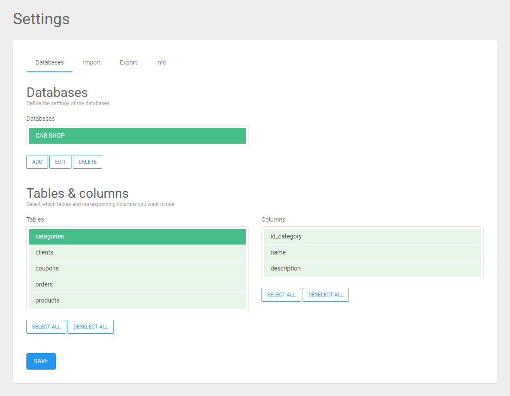Open the Import tab

(x=92, y=62)
